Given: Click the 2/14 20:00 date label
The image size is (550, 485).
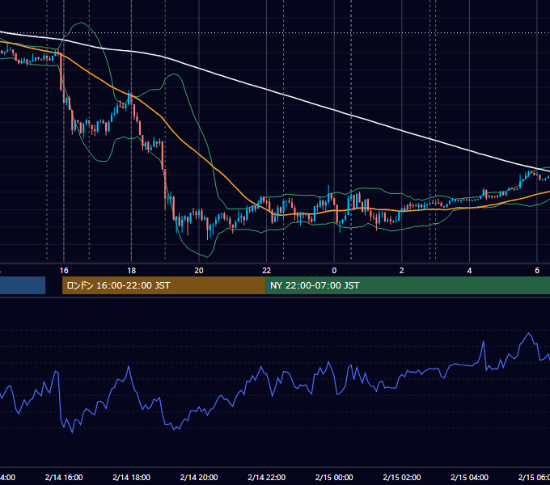Looking at the screenshot, I should click(x=199, y=477).
